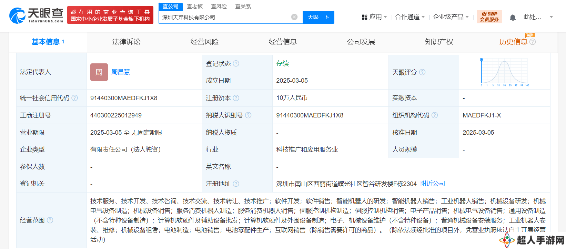Click registration number 440300225012949

tap(116, 115)
